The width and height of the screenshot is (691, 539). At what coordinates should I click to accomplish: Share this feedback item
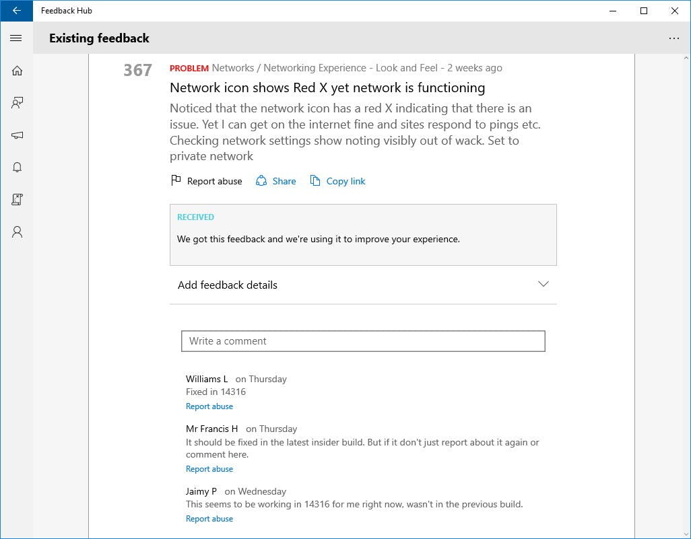[276, 181]
